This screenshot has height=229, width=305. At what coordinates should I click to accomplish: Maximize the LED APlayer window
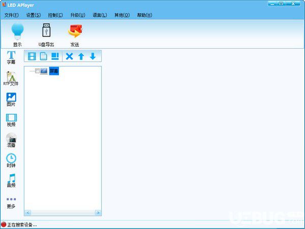[281, 4]
